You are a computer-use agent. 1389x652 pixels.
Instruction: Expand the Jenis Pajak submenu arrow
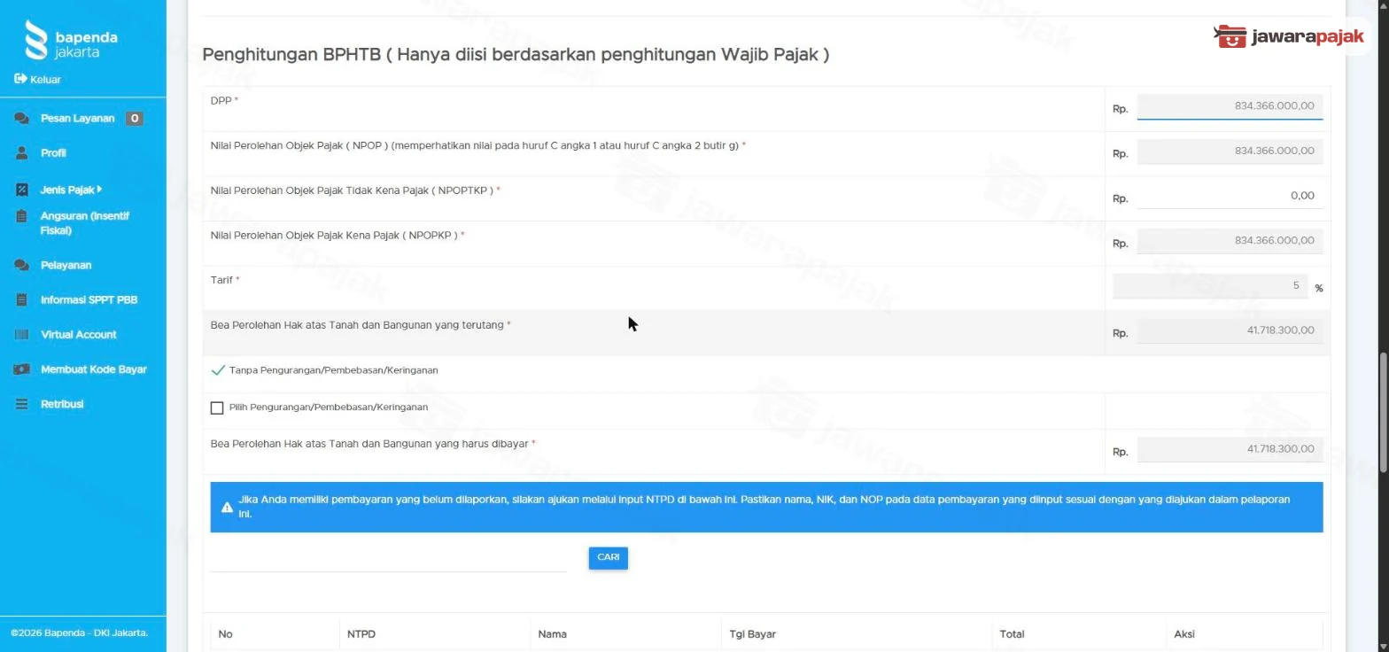(x=99, y=189)
